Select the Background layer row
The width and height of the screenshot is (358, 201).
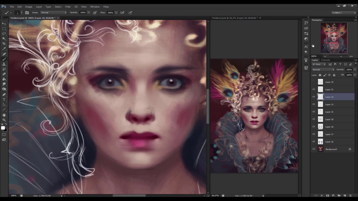[x=333, y=149]
